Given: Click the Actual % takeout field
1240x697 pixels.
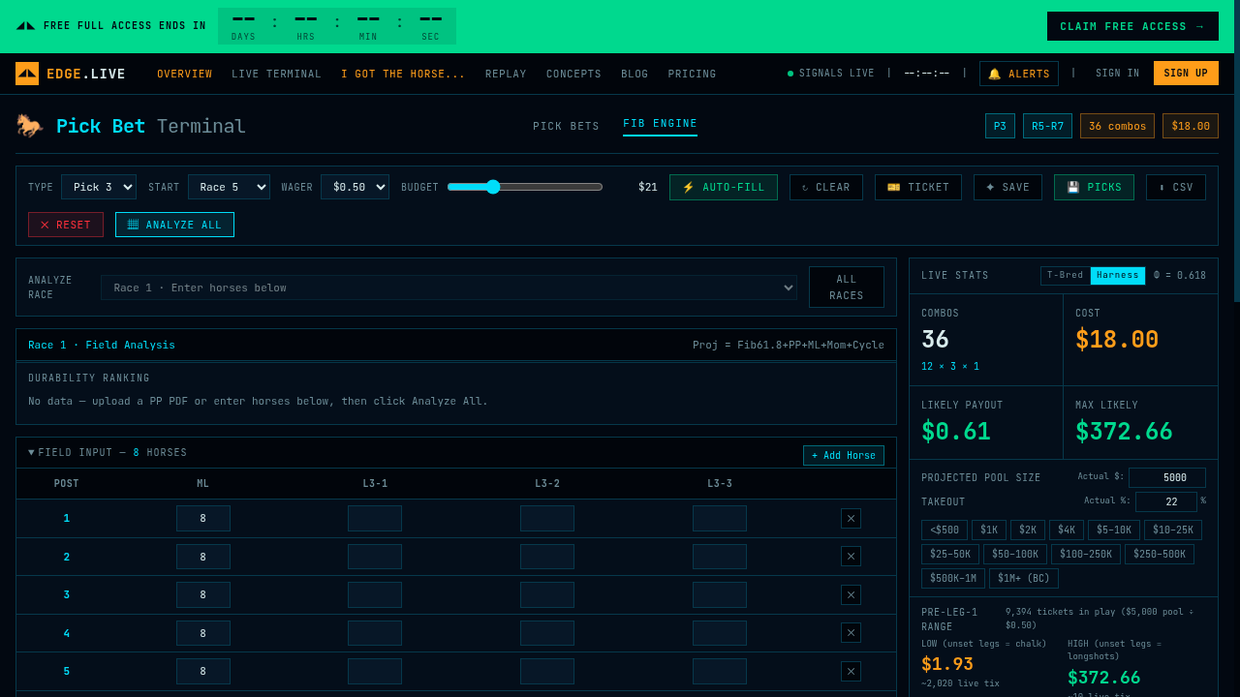Looking at the screenshot, I should coord(1165,501).
